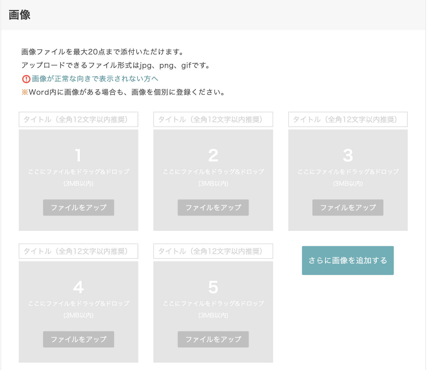Click the title field above image slot 1
This screenshot has width=427, height=370.
click(x=78, y=119)
